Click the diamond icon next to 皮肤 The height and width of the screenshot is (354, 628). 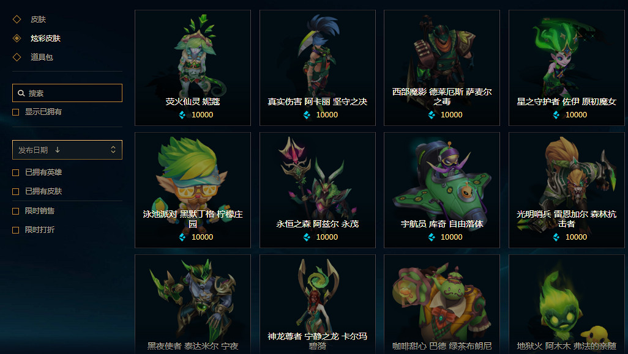pyautogui.click(x=17, y=19)
